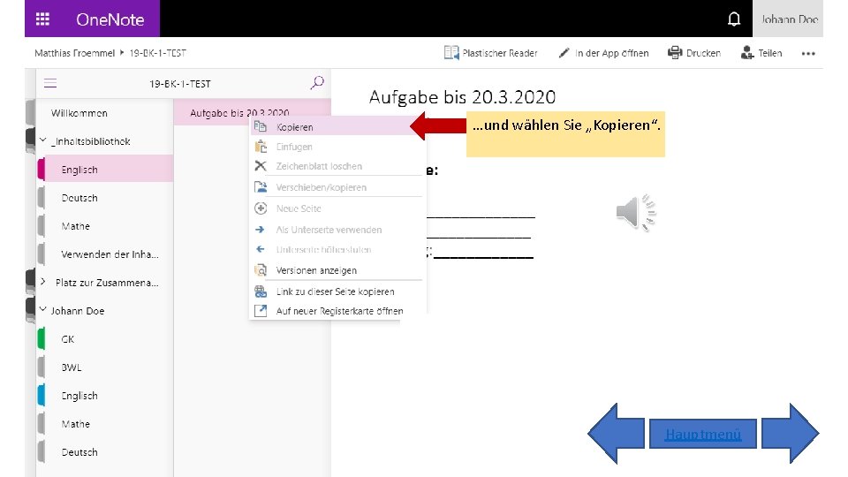Click the Matthias Froemmel breadcrumb
The image size is (848, 477).
tap(74, 53)
